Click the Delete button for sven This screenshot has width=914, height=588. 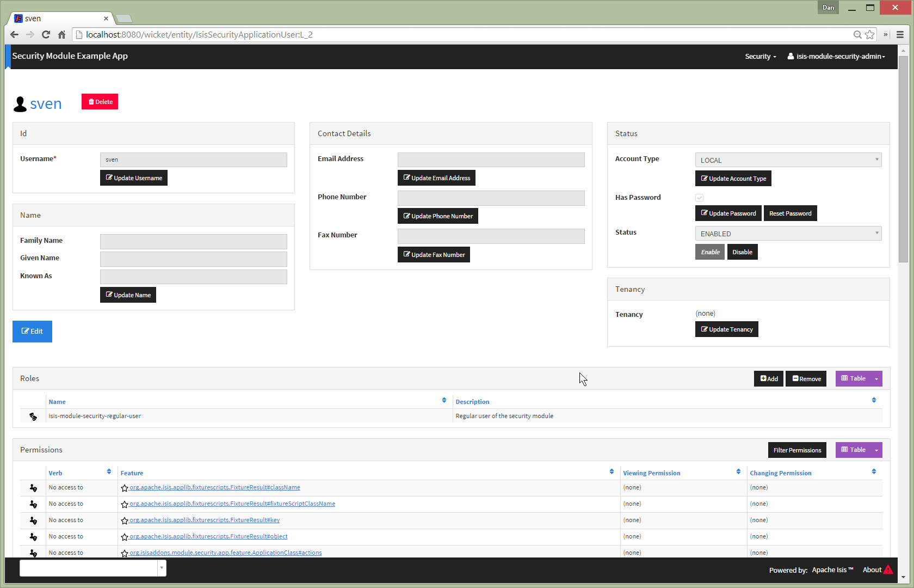point(100,102)
